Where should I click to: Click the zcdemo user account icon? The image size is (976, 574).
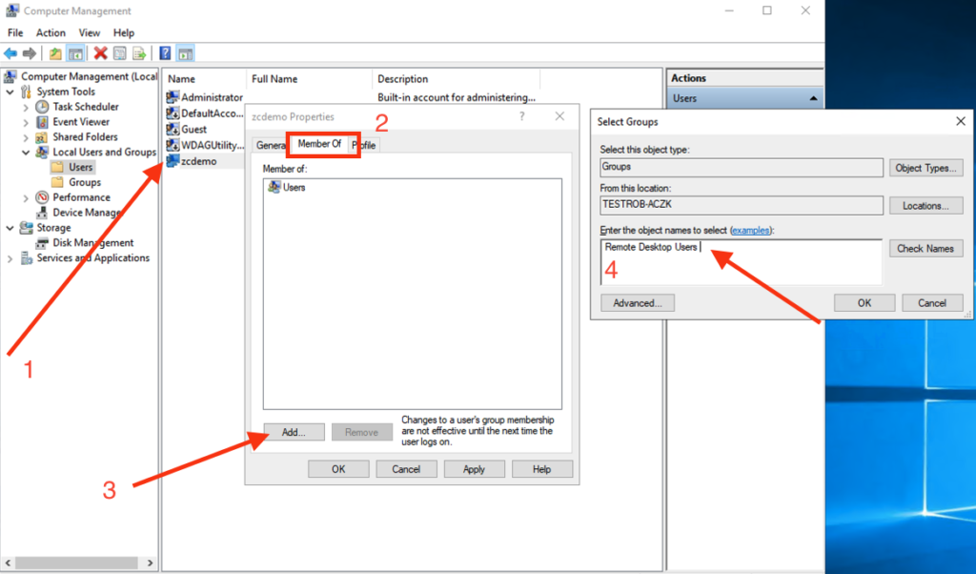click(173, 160)
